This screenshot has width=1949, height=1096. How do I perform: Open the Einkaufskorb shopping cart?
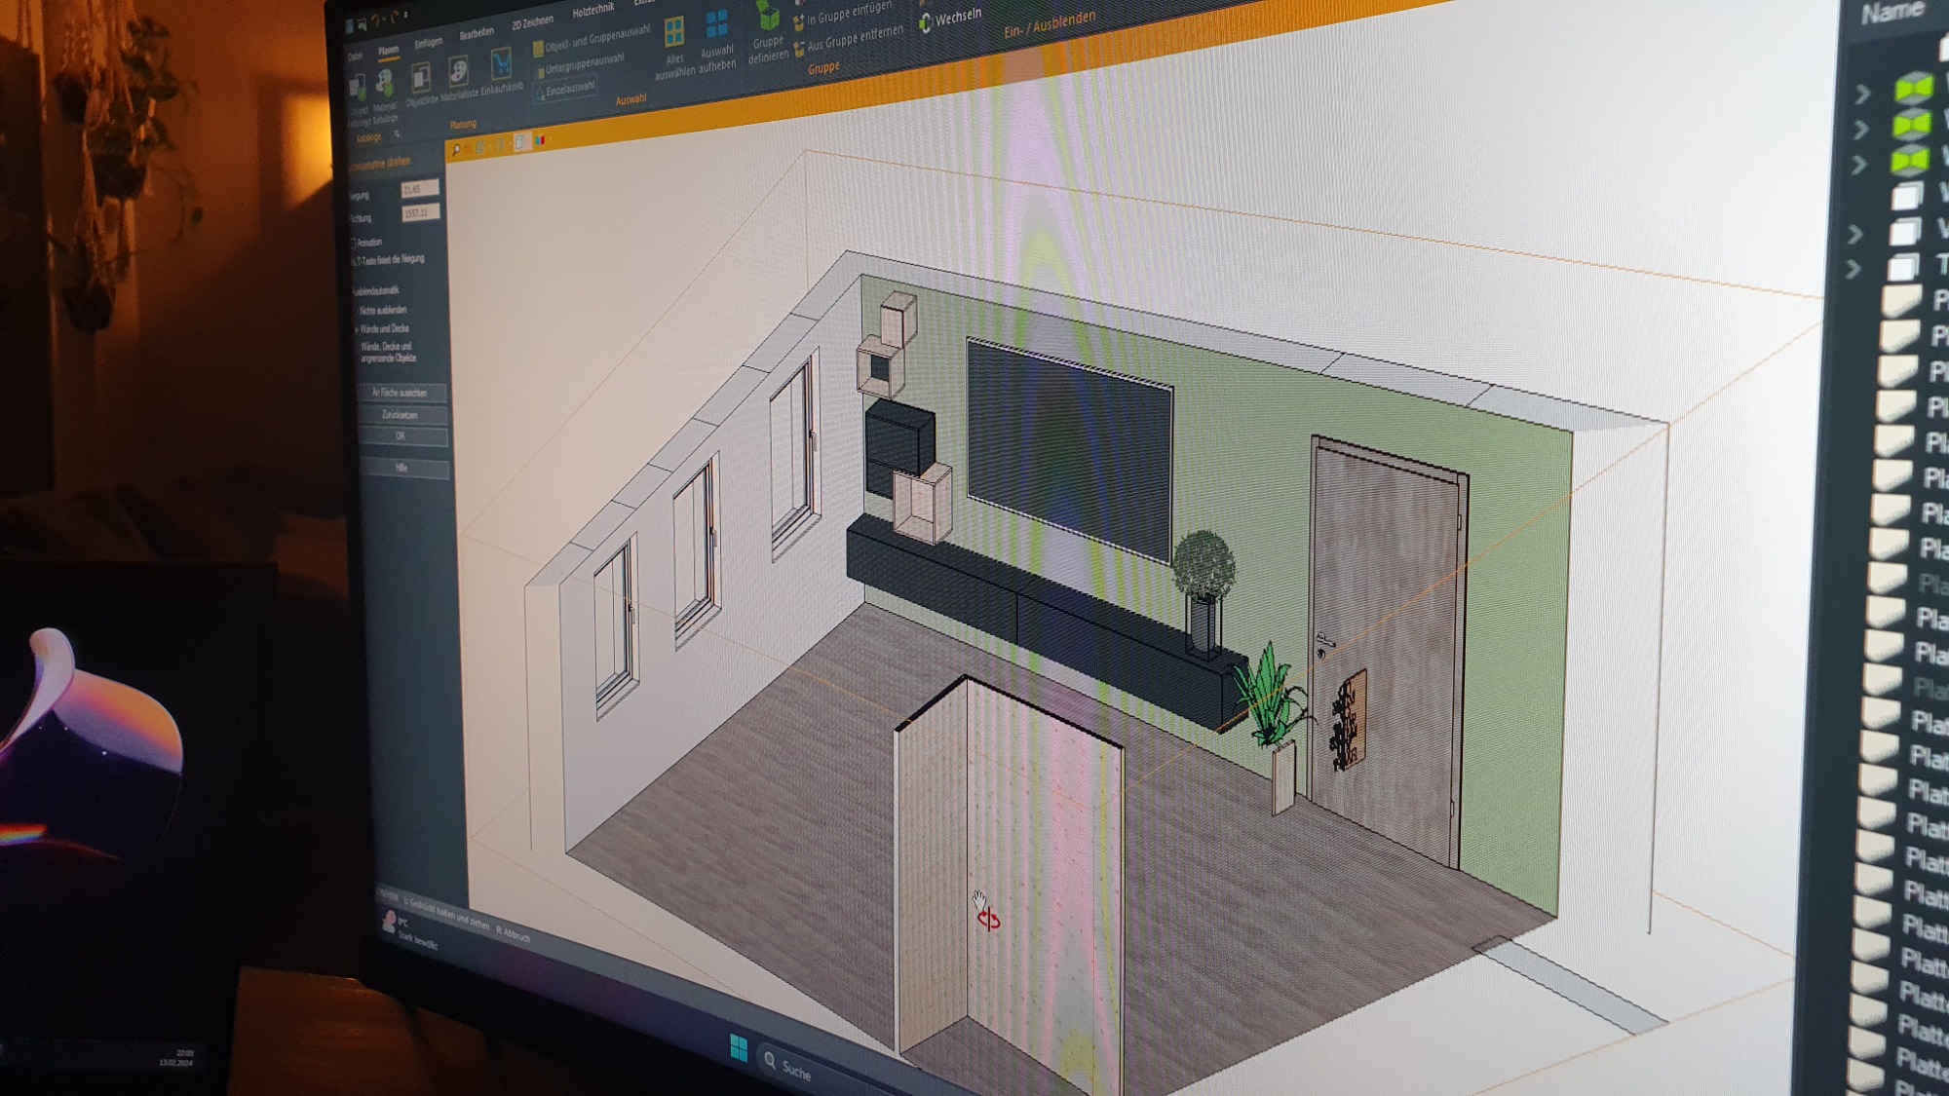tap(501, 66)
